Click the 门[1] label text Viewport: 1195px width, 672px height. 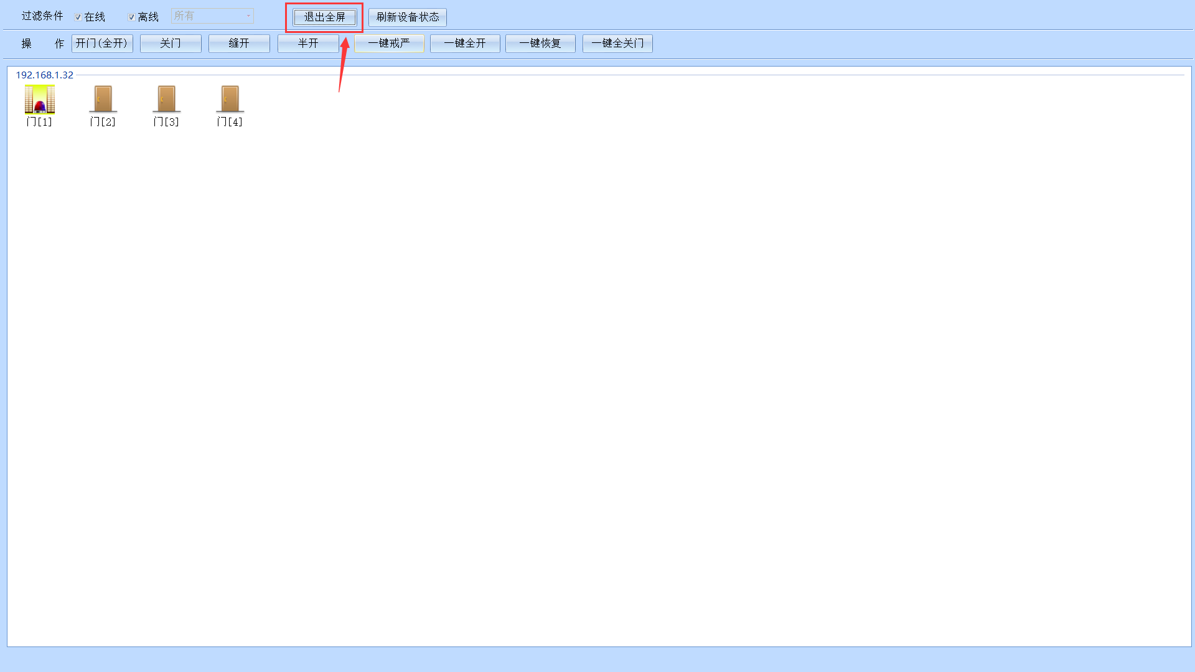click(x=39, y=122)
